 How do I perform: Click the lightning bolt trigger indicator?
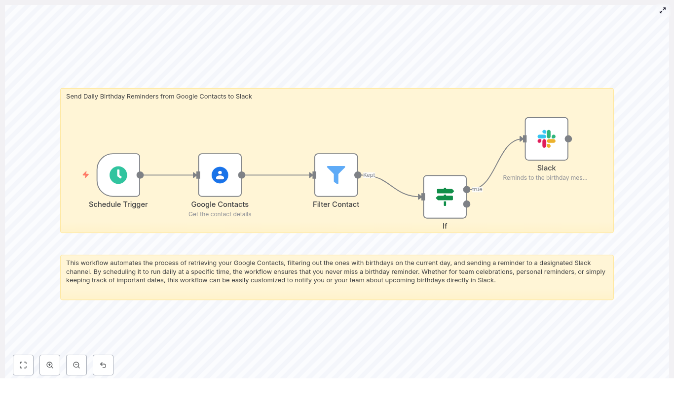(86, 175)
